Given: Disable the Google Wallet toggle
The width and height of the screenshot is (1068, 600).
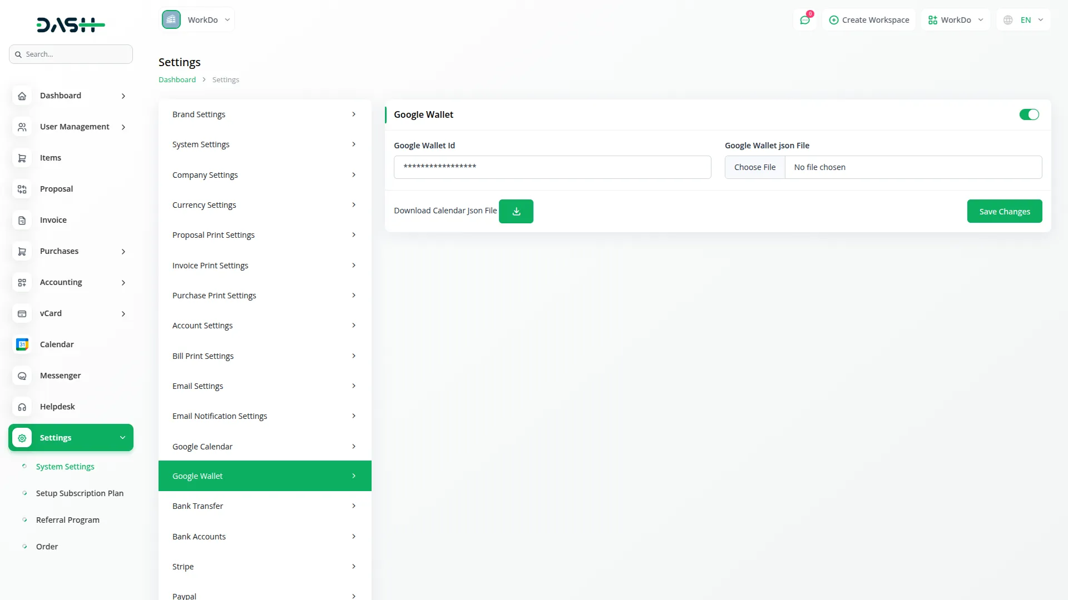Looking at the screenshot, I should [x=1029, y=114].
